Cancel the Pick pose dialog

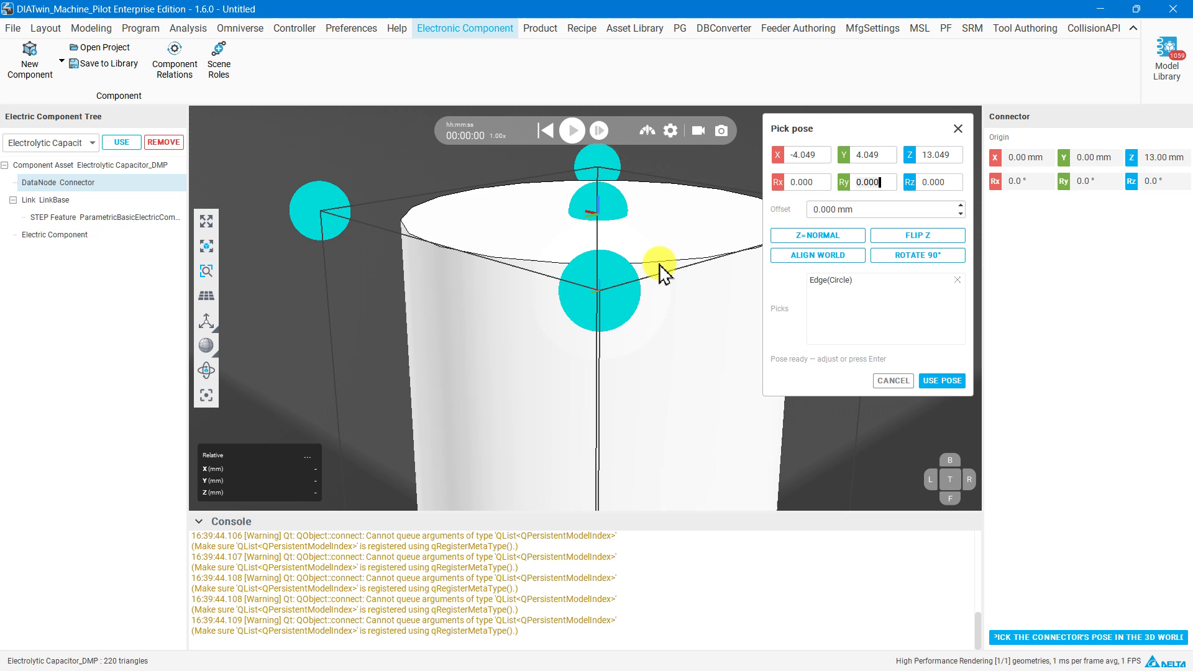tap(893, 381)
